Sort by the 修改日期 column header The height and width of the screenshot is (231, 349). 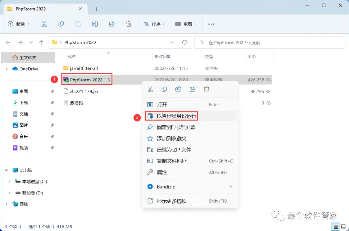163,57
